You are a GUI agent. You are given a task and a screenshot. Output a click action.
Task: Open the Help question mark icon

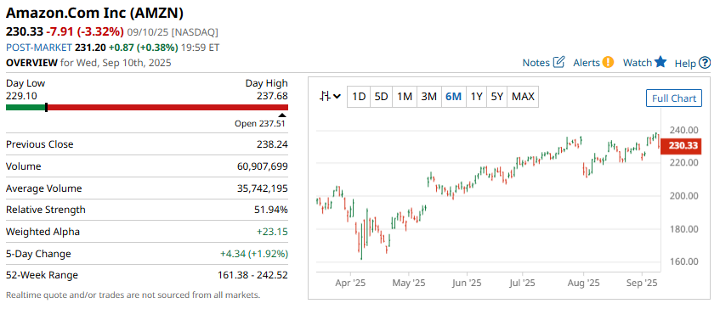pyautogui.click(x=705, y=63)
